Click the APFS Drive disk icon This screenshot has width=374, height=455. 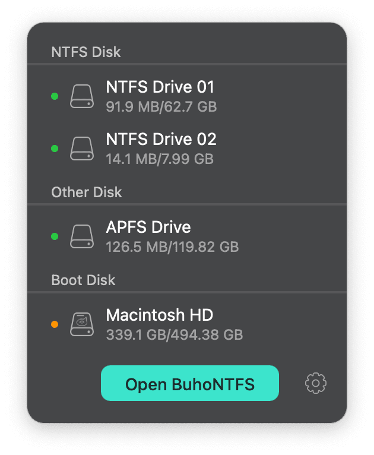82,236
